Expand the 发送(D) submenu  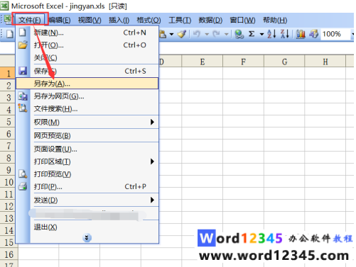click(x=87, y=200)
